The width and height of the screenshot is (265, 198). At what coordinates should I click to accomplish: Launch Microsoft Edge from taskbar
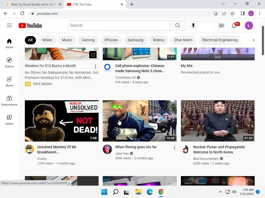(x=150, y=192)
